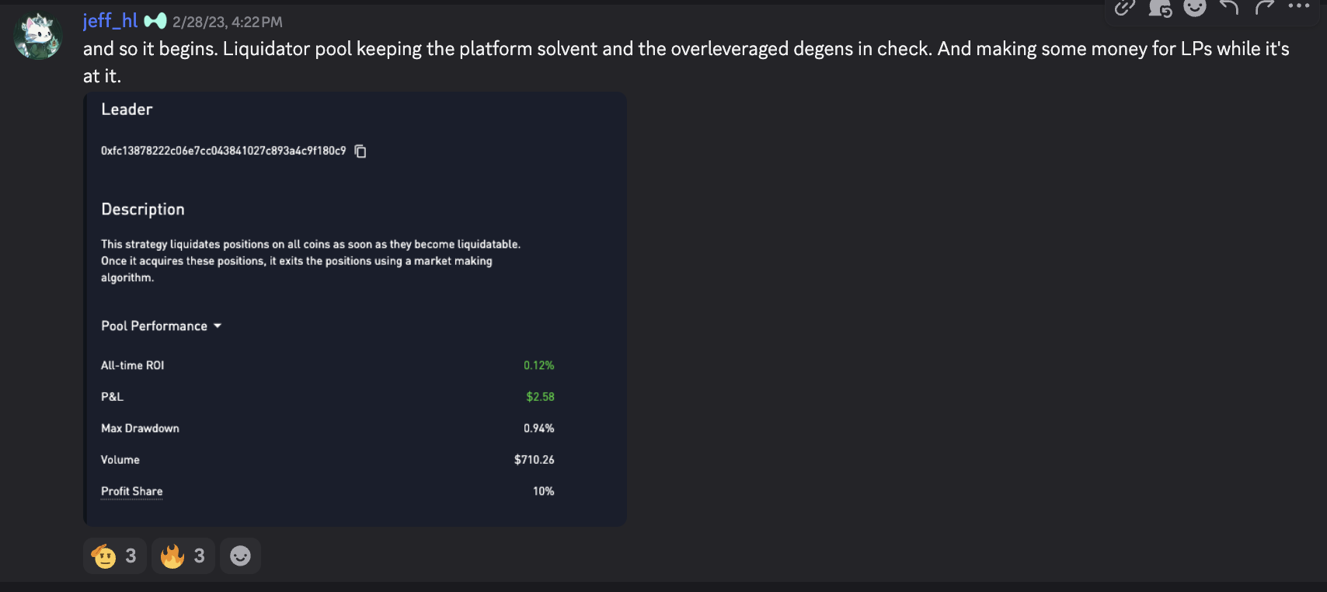1327x592 pixels.
Task: Expand the Pool Performance dropdown arrow
Action: (x=218, y=326)
